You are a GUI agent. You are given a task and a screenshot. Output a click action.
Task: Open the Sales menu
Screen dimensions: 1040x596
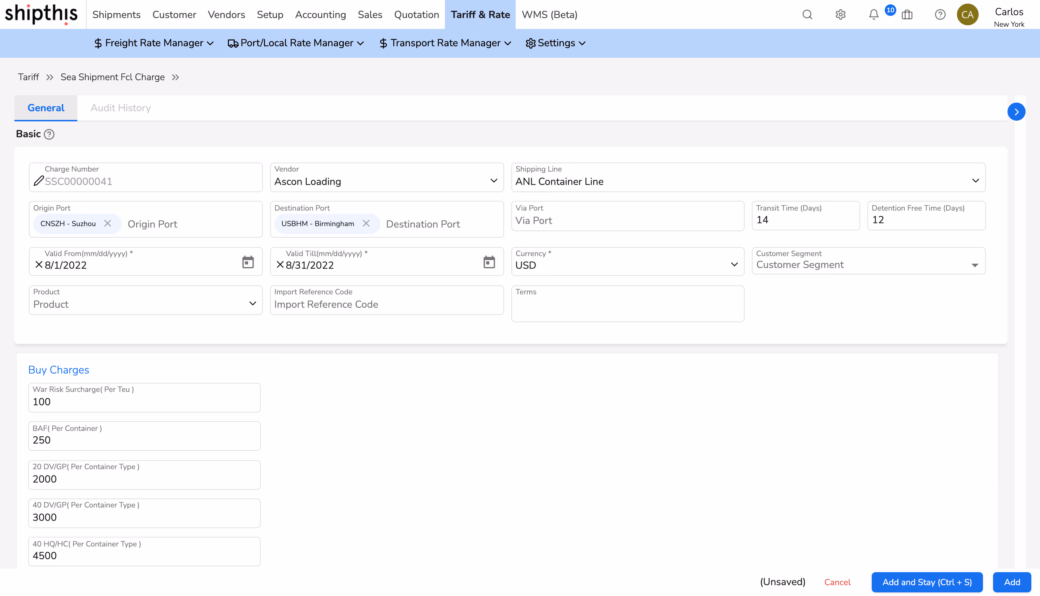click(x=370, y=15)
